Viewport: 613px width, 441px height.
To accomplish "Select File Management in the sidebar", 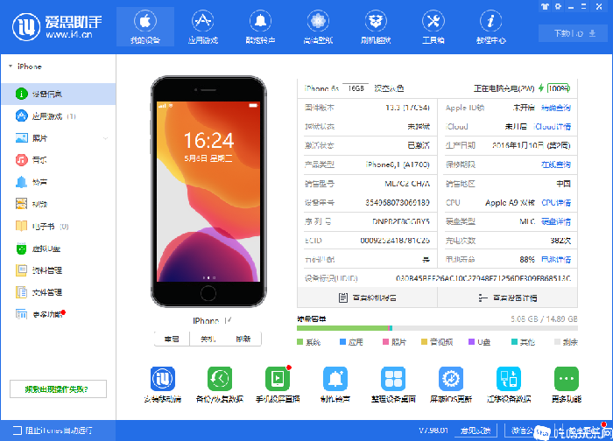I will coord(59,292).
